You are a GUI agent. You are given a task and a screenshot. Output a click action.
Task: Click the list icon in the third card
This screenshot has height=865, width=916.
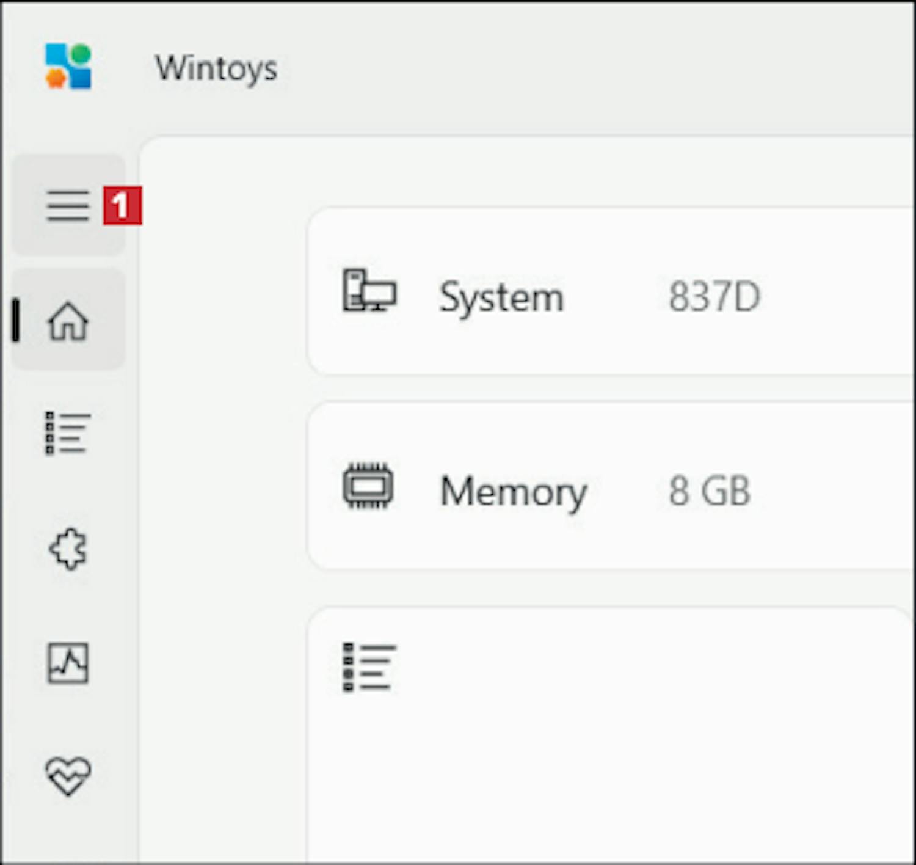369,667
